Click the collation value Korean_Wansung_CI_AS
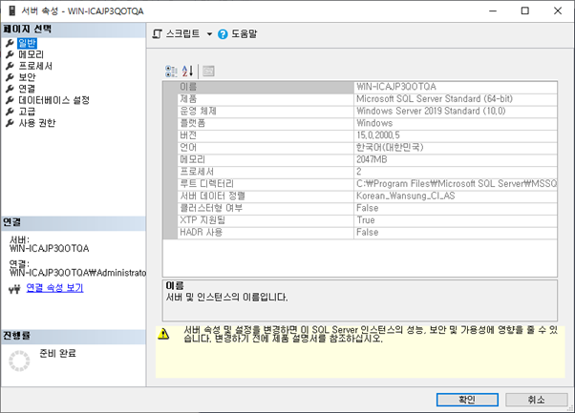Viewport: 575px width, 413px height. coord(406,196)
